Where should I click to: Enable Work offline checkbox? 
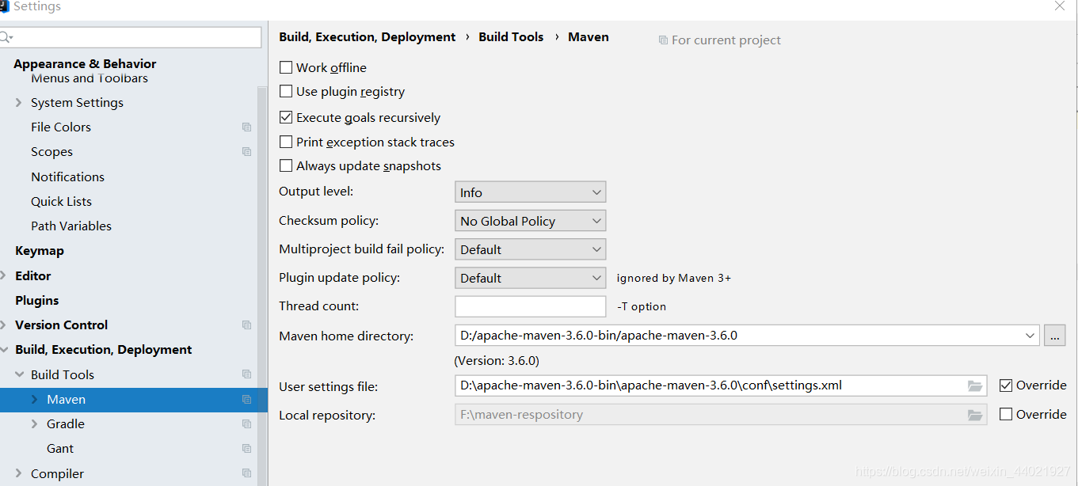[x=286, y=67]
